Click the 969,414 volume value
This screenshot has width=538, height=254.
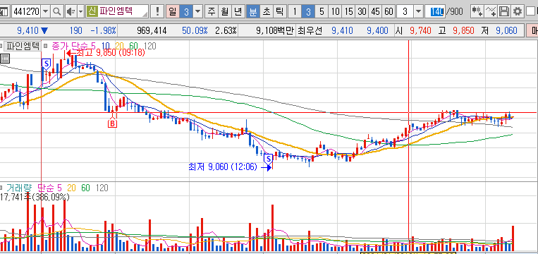tap(152, 31)
